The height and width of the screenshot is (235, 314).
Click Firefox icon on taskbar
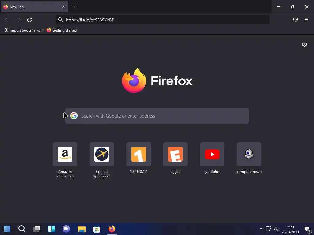(x=112, y=229)
